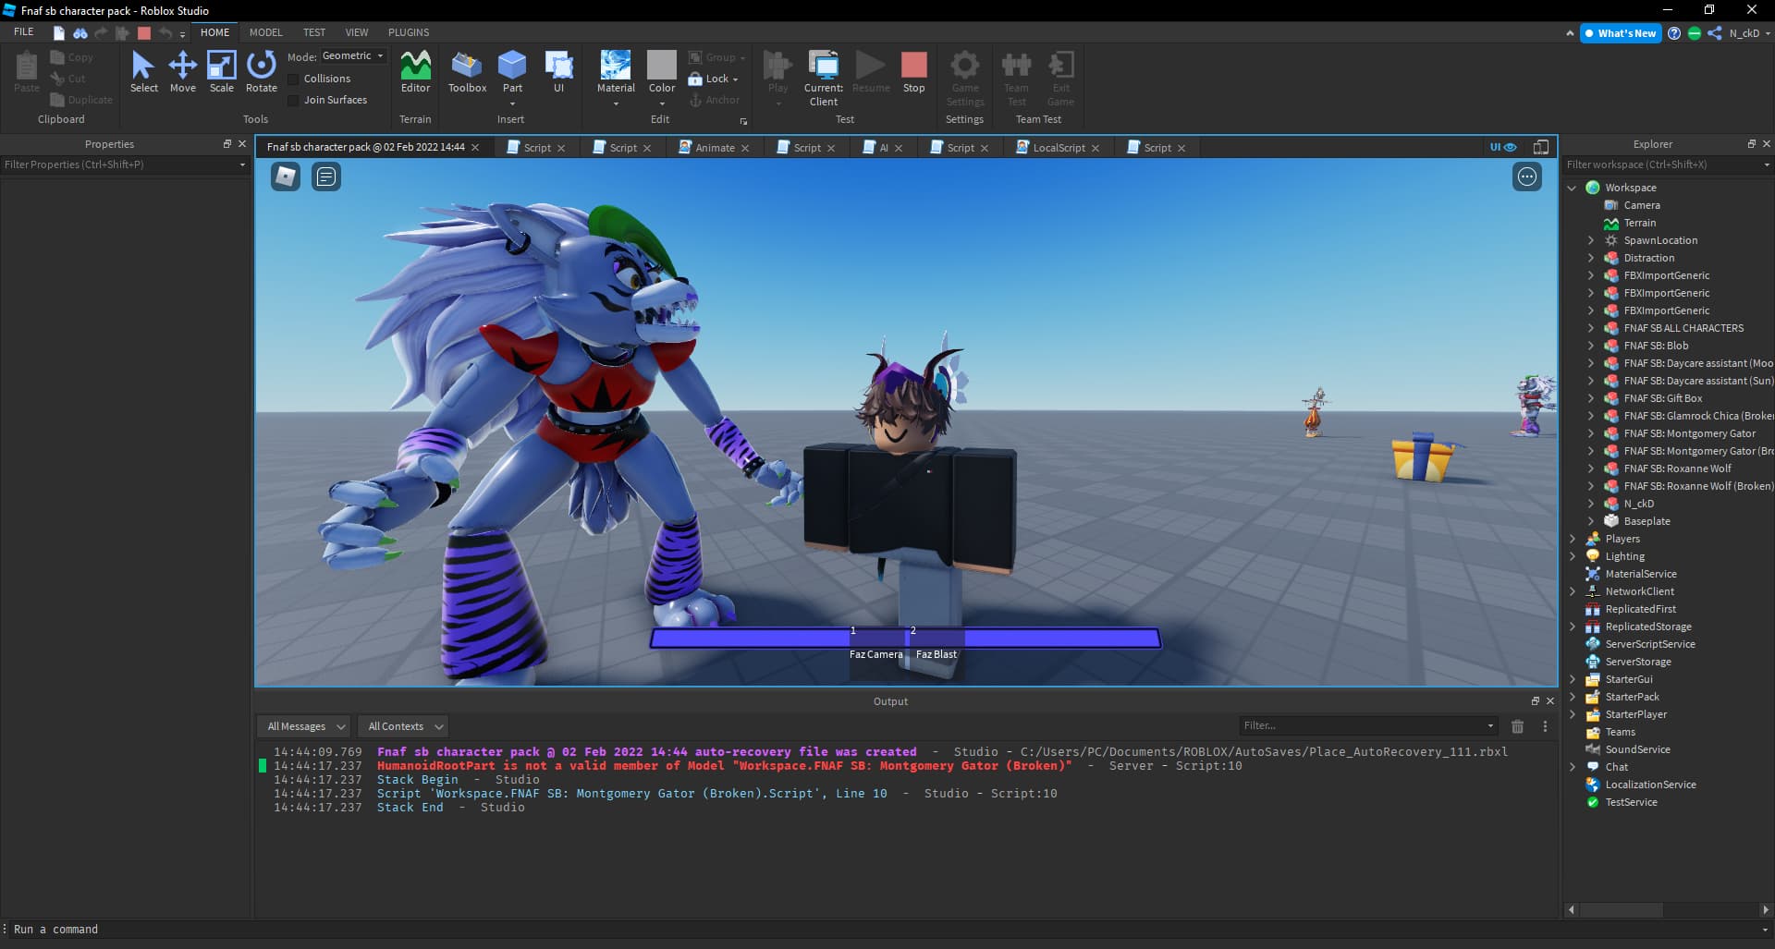The height and width of the screenshot is (949, 1775).
Task: Expand the Players node
Action: pyautogui.click(x=1572, y=539)
